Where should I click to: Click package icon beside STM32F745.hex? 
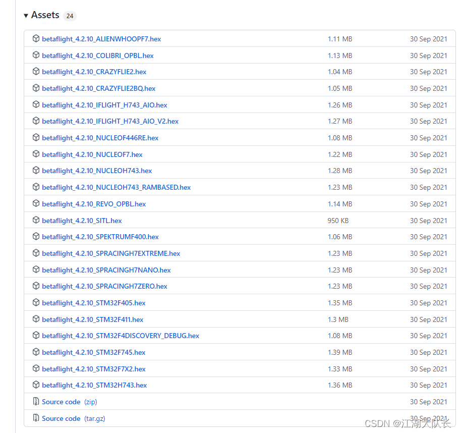click(x=36, y=352)
